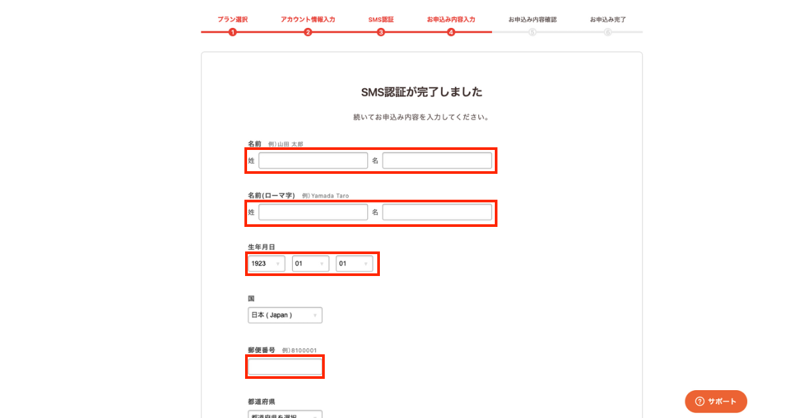Select the SMS認証 step label
This screenshot has width=797, height=418.
tap(381, 19)
